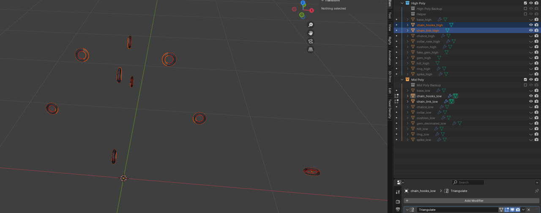
Task: Open the Output properties tab icon
Action: (x=398, y=209)
